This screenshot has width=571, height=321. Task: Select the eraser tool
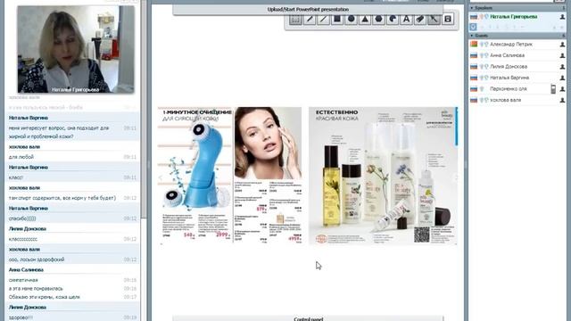point(420,19)
